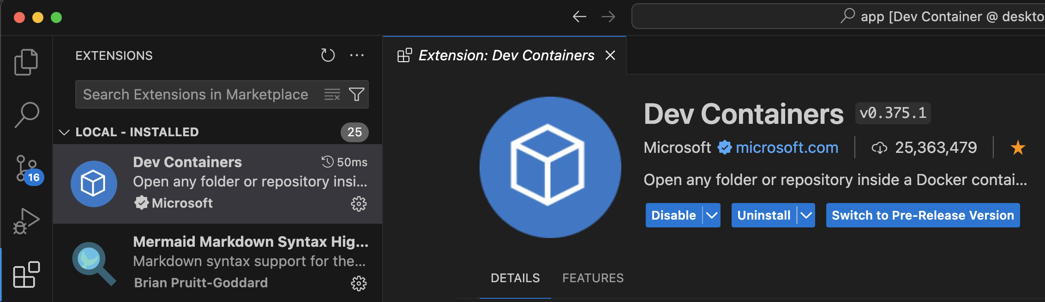Open the filter extensions funnel icon

356,94
